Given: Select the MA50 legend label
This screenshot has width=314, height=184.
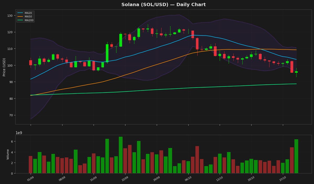Looking at the screenshot, I should [28, 16].
